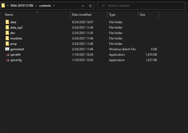Show hidden parent folders via double-chevron
The width and height of the screenshot is (188, 133).
[8, 6]
